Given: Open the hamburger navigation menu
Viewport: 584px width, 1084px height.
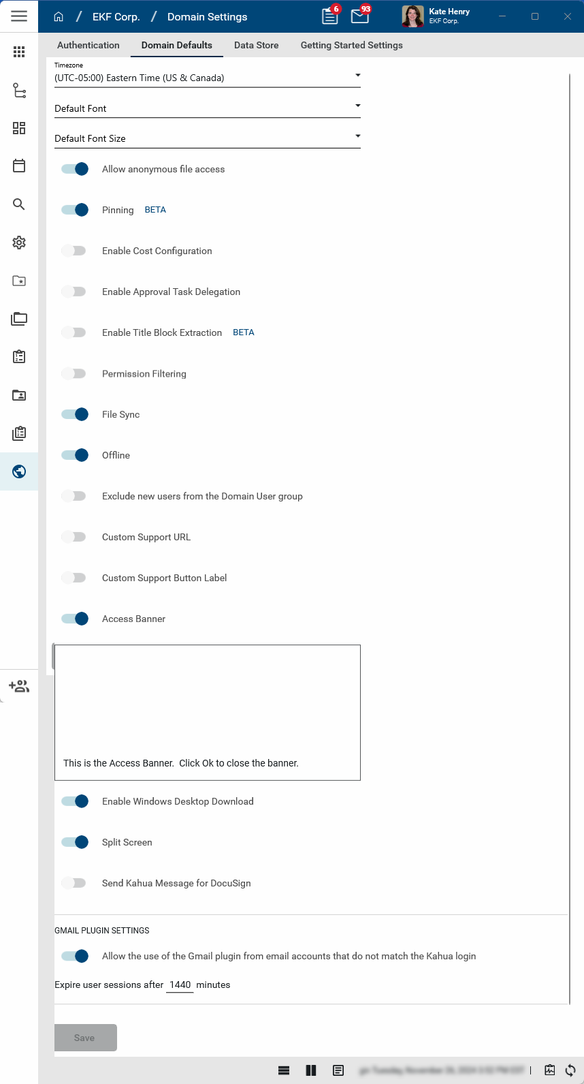Looking at the screenshot, I should 19,16.
